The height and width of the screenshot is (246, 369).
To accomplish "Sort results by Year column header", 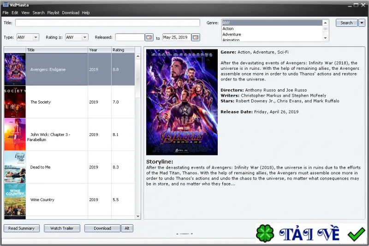I will click(100, 50).
